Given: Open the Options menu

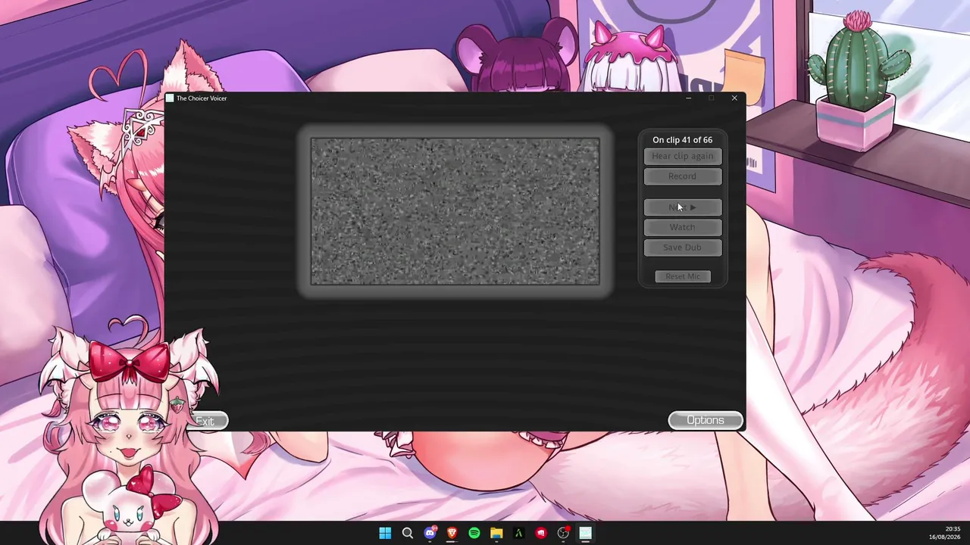Looking at the screenshot, I should click(x=705, y=420).
